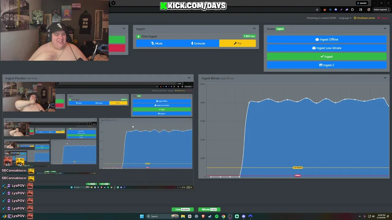The image size is (392, 220).
Task: Collapse the leftmost partially hidden panel chevron
Action: click(x=124, y=29)
